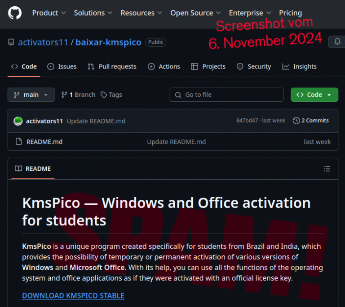Open the activators11 commit author link
This screenshot has width=345, height=307.
(x=44, y=121)
